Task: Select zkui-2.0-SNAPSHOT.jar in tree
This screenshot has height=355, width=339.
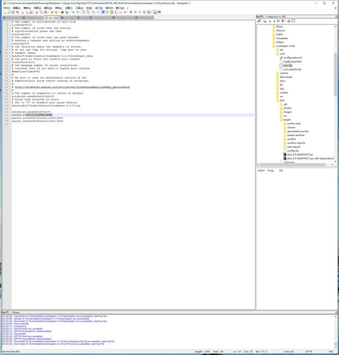Action: (300, 155)
